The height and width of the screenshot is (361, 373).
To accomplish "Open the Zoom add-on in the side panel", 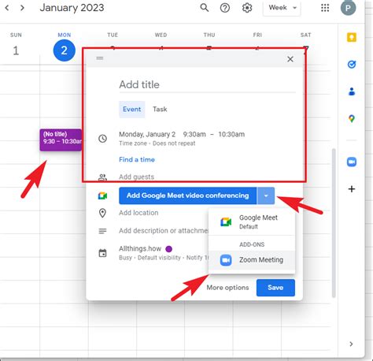I will click(x=352, y=162).
